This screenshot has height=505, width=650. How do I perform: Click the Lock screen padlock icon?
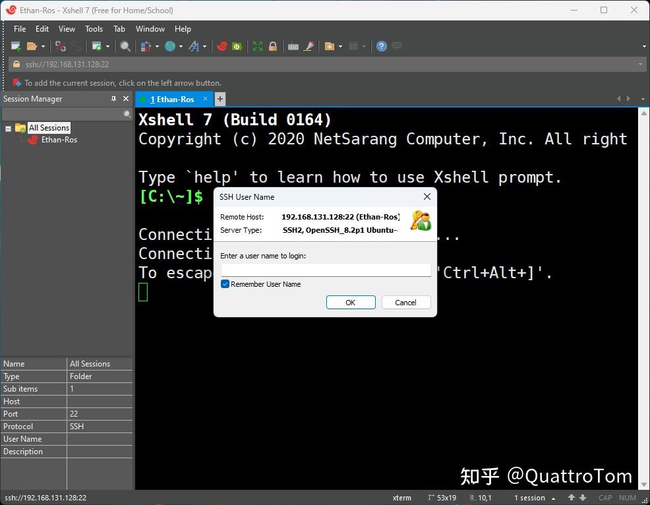pos(273,46)
